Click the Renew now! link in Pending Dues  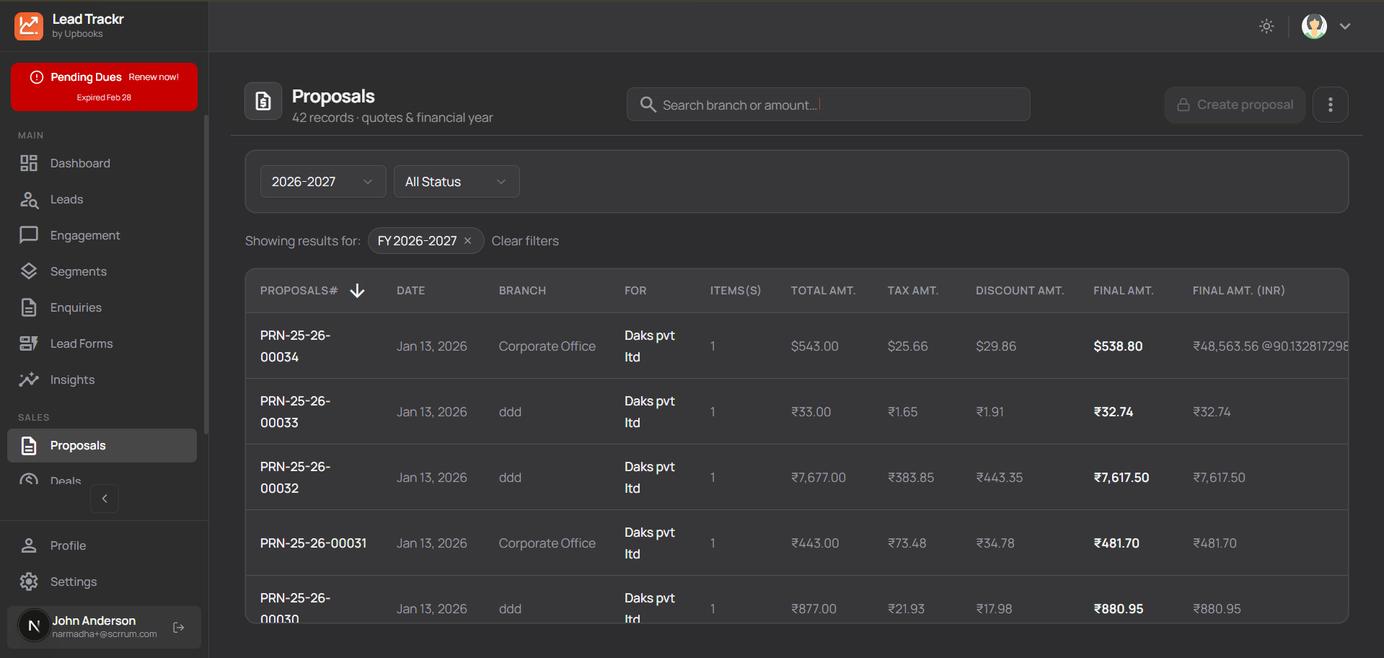[x=154, y=77]
